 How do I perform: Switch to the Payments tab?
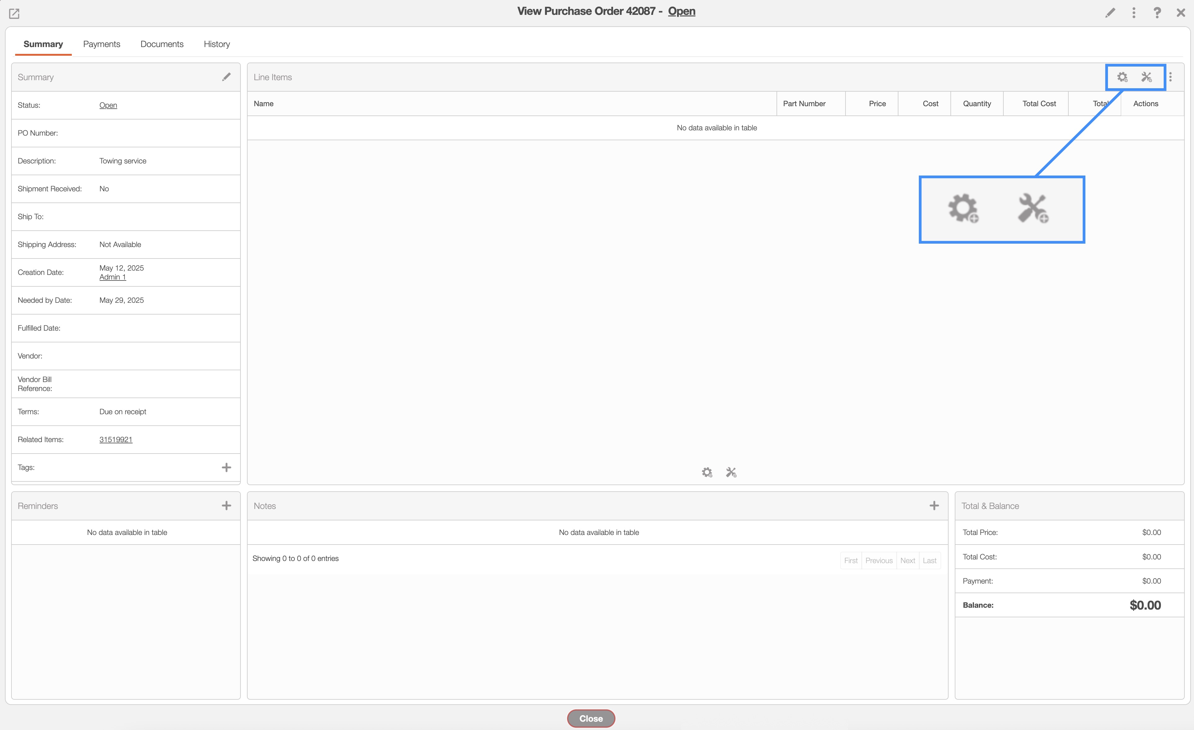point(101,44)
